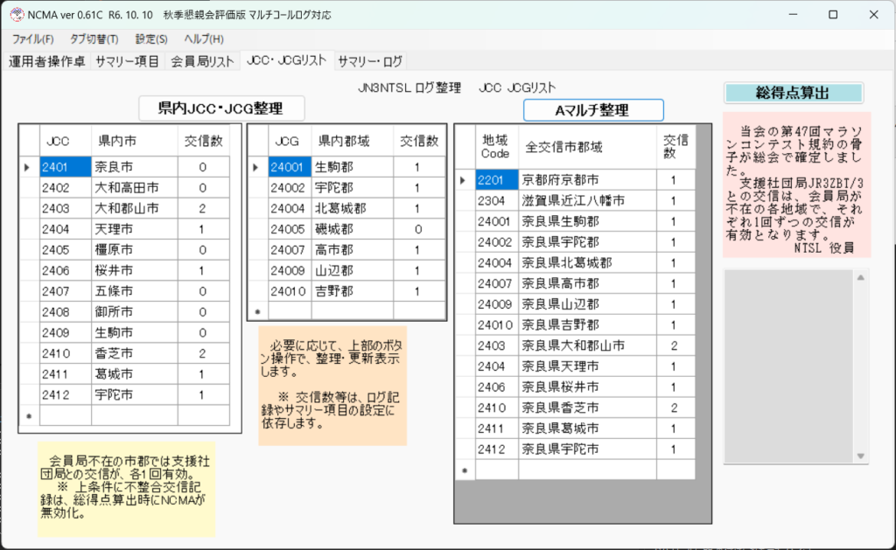Image resolution: width=896 pixels, height=550 pixels.
Task: Select the 京都府京都市 row cell
Action: point(587,179)
